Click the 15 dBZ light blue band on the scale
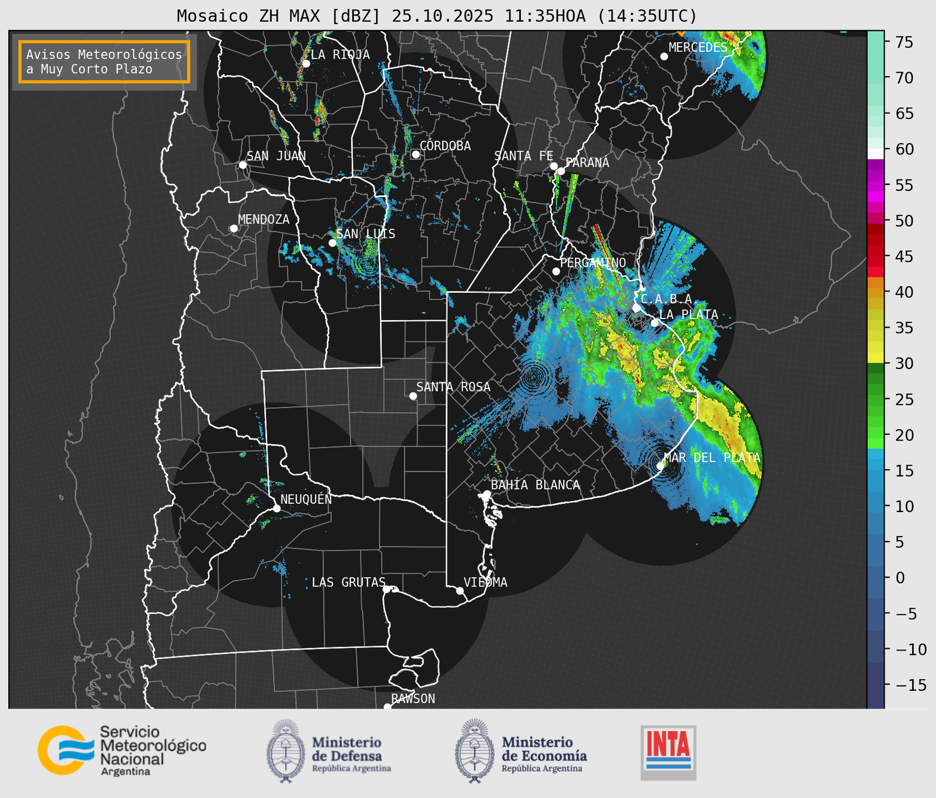 click(x=875, y=471)
